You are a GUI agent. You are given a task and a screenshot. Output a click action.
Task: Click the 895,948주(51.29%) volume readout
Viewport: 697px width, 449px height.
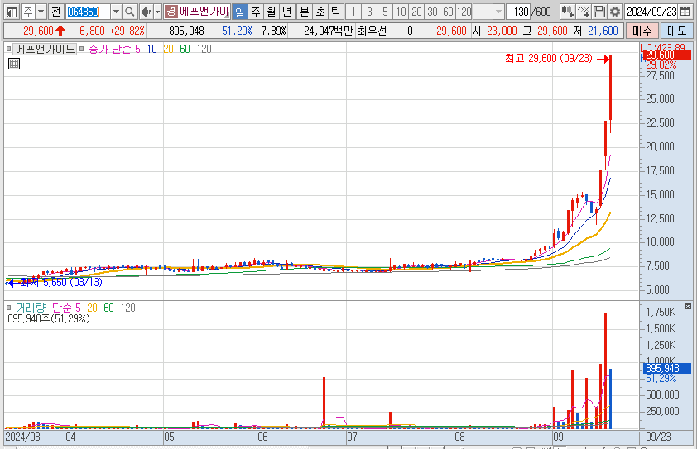(x=49, y=318)
